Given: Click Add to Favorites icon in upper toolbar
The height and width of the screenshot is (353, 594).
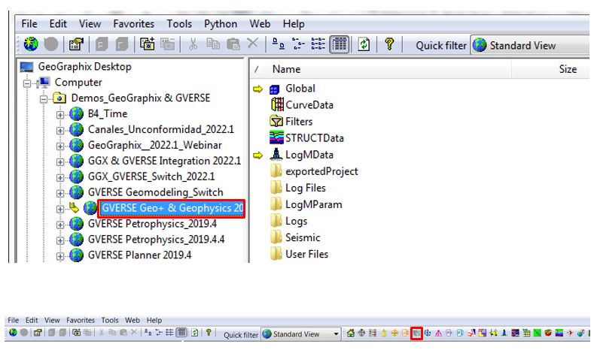Looking at the screenshot, I should [x=147, y=44].
